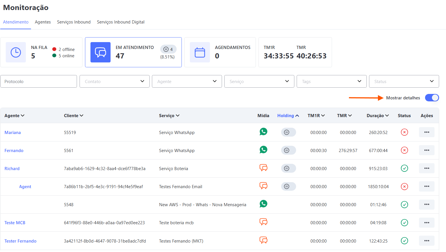Open the Serviços Inbound Digital tab
The height and width of the screenshot is (252, 446).
121,22
